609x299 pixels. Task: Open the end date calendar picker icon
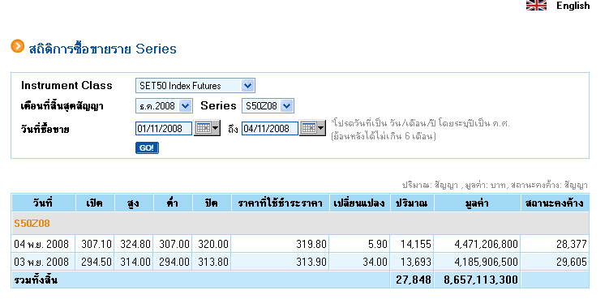pos(313,128)
